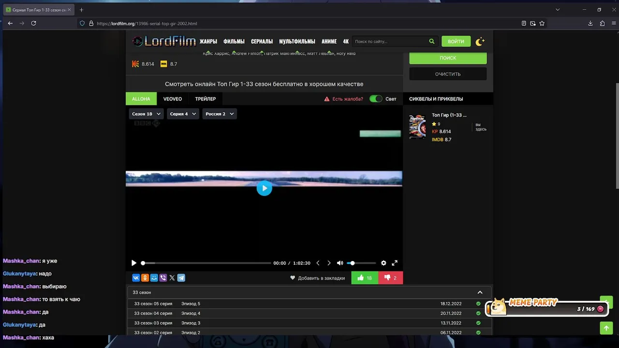The image size is (619, 348).
Task: Open Top Gear poster thumbnail in sidebar
Action: pos(417,127)
